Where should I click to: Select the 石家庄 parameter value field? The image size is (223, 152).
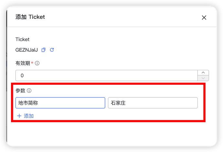click(x=153, y=103)
